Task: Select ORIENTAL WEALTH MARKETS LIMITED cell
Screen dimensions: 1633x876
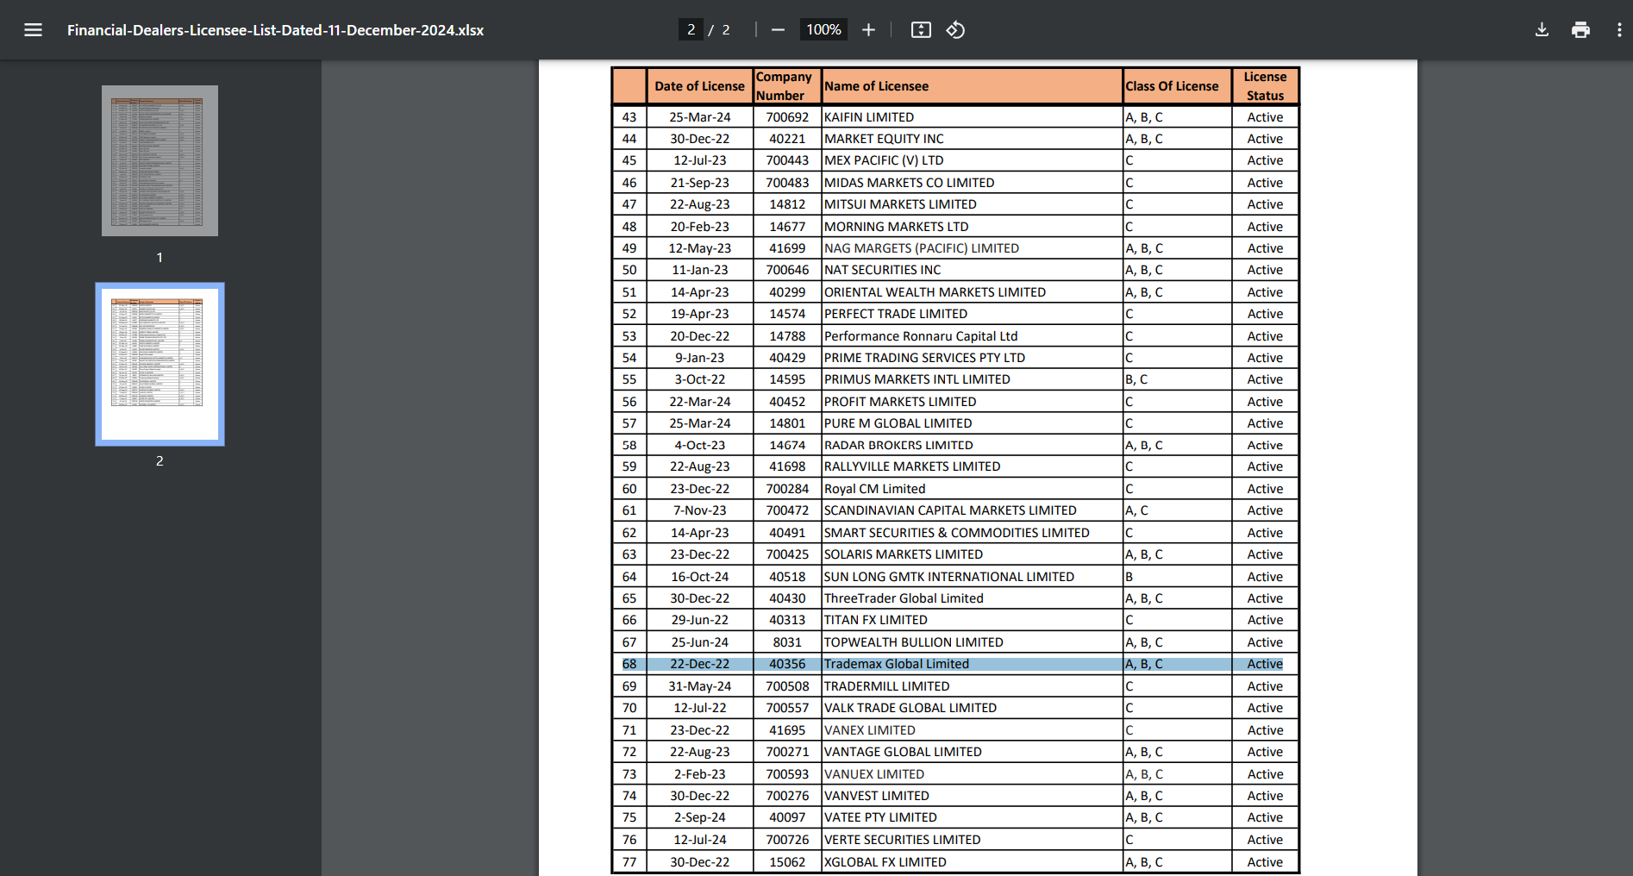Action: click(972, 292)
